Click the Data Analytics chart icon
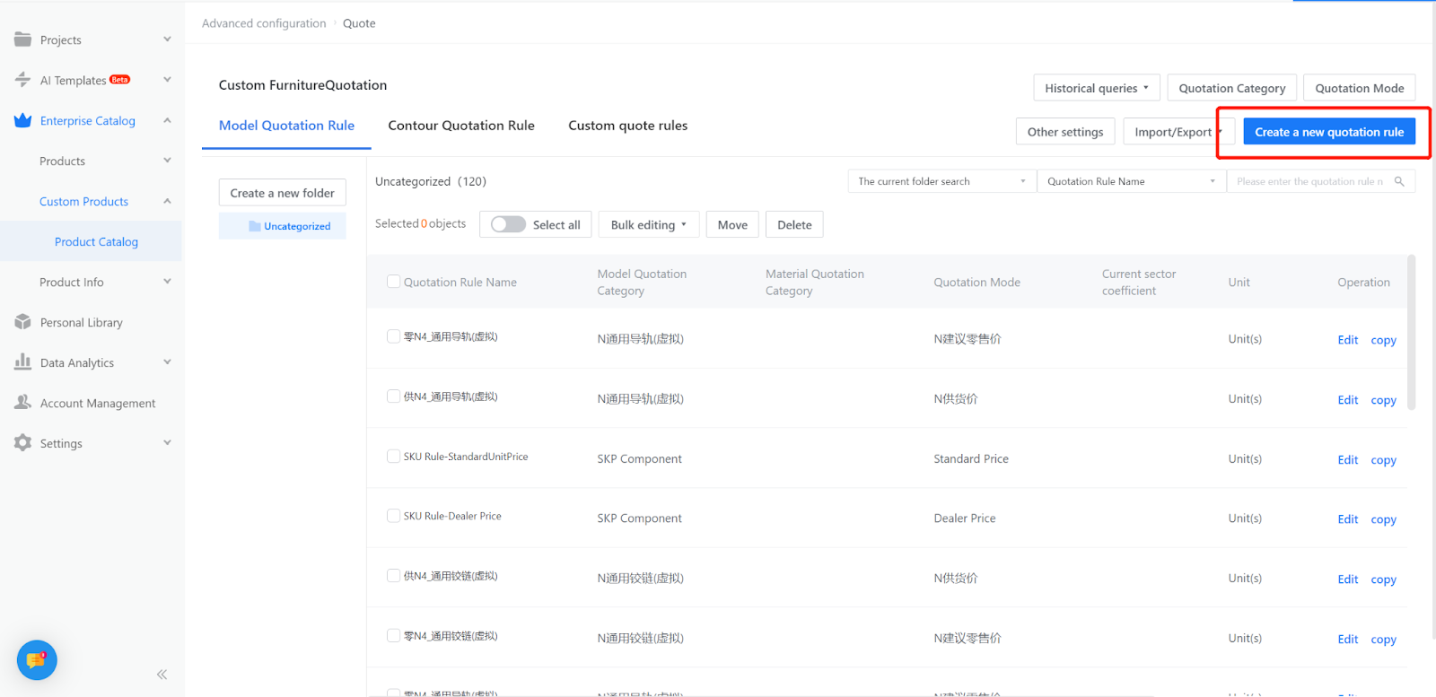The width and height of the screenshot is (1436, 697). click(x=22, y=362)
